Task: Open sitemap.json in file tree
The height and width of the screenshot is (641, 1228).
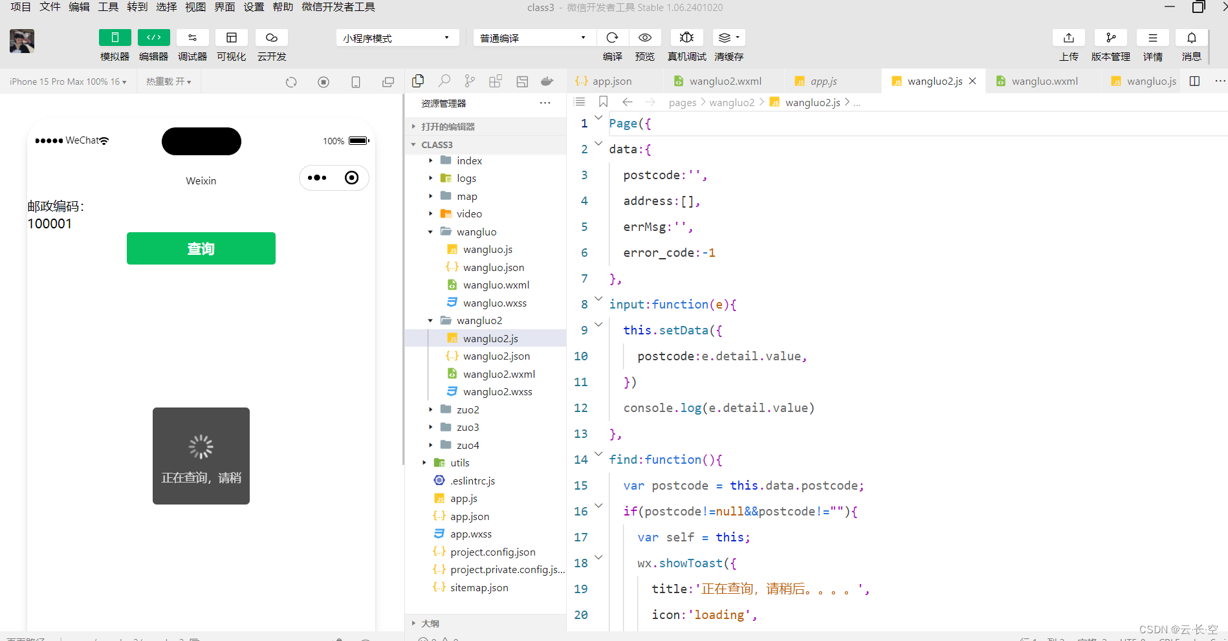Action: 479,587
